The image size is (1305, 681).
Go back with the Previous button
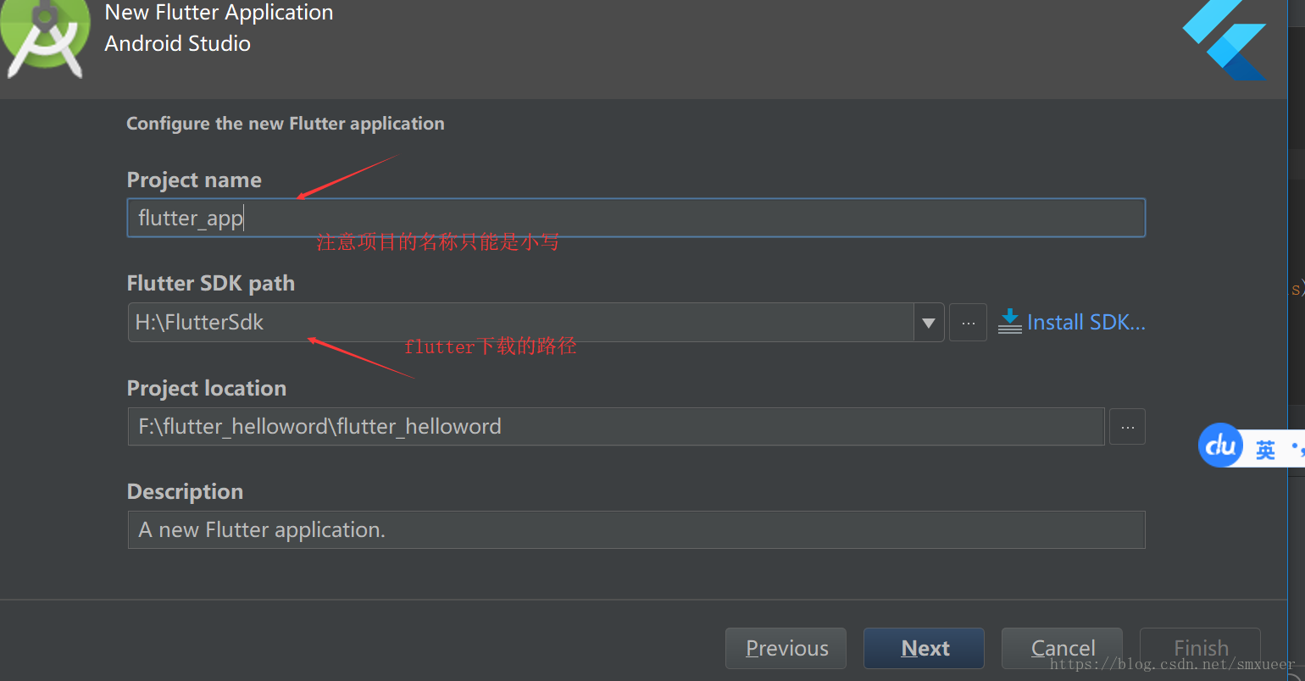tap(786, 648)
